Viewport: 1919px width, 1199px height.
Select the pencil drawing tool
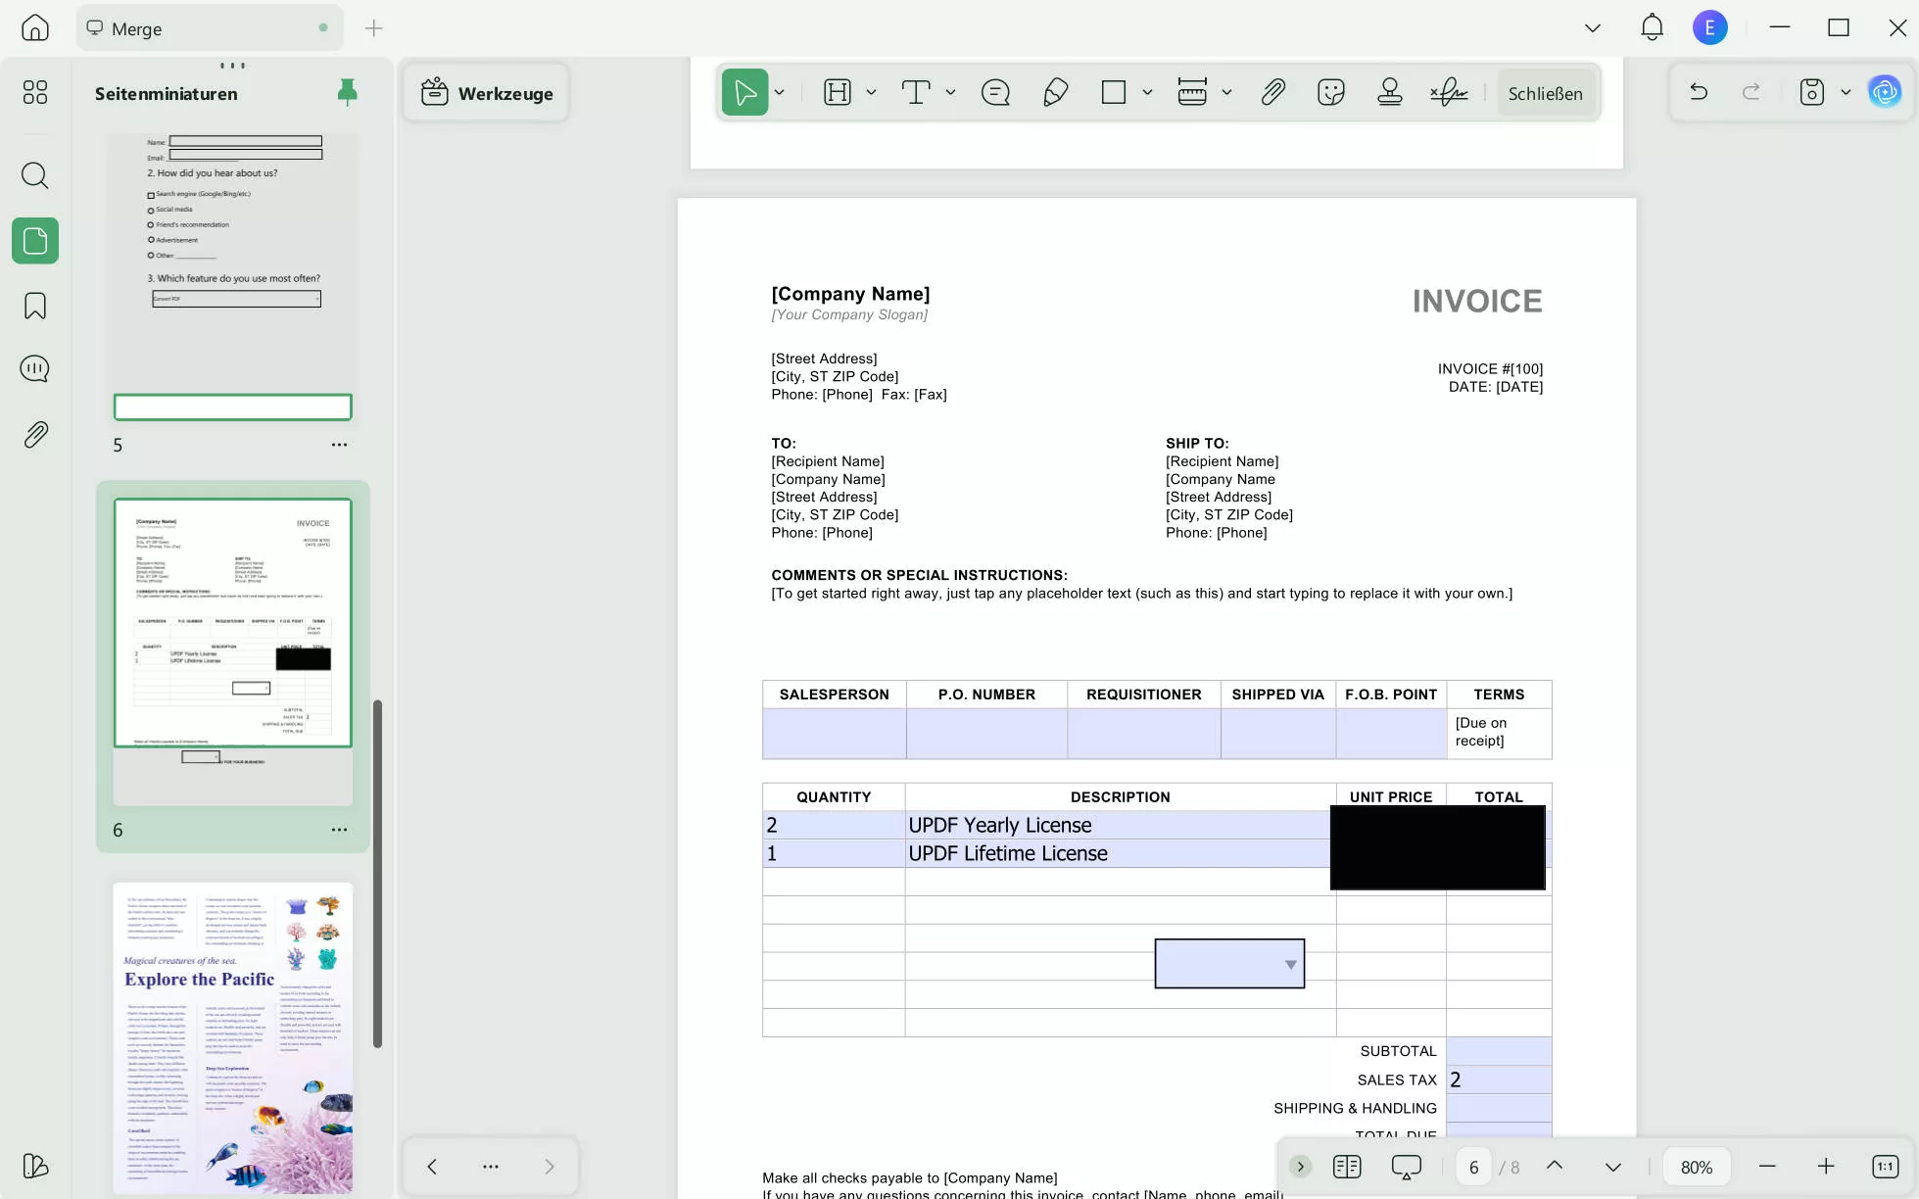click(x=1055, y=93)
